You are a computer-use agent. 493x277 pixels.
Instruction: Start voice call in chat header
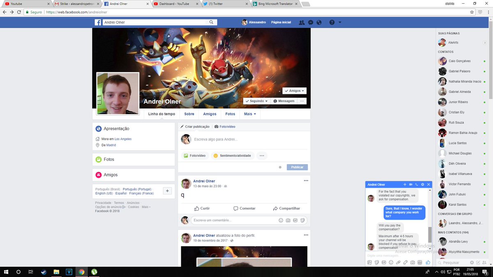click(416, 185)
